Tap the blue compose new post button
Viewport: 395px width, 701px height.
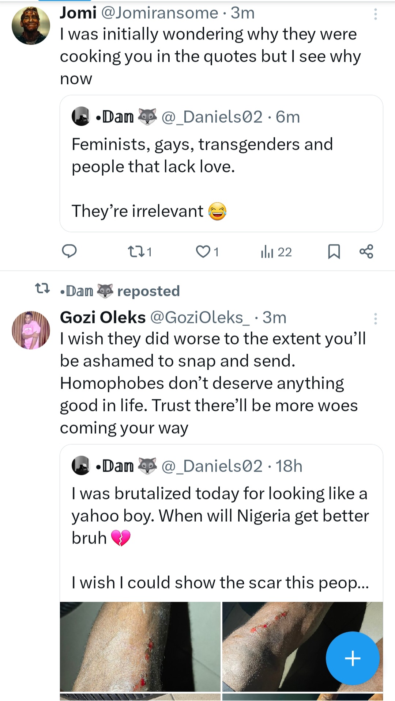[353, 658]
